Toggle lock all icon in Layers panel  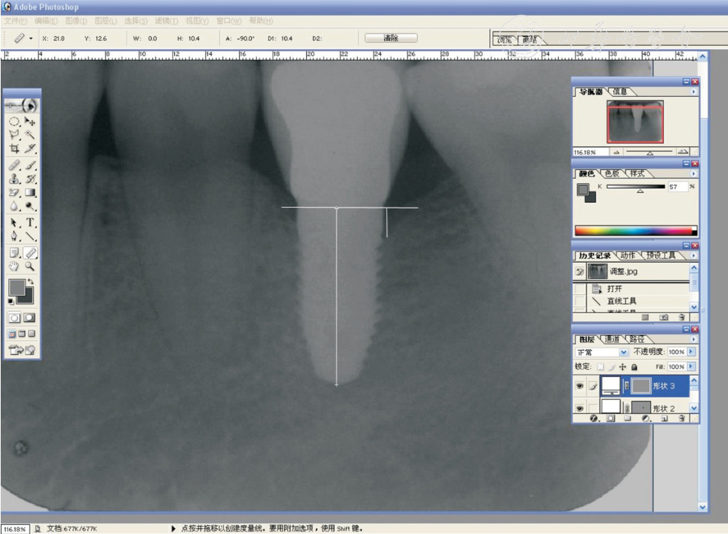(x=634, y=367)
